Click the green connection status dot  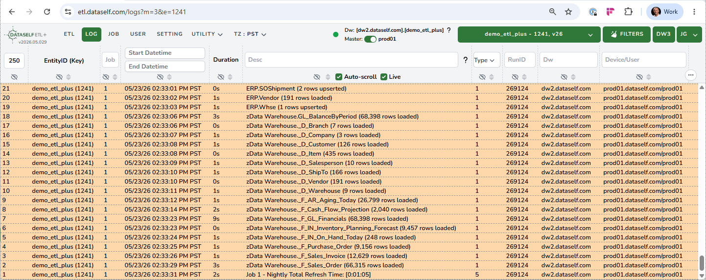coord(335,35)
